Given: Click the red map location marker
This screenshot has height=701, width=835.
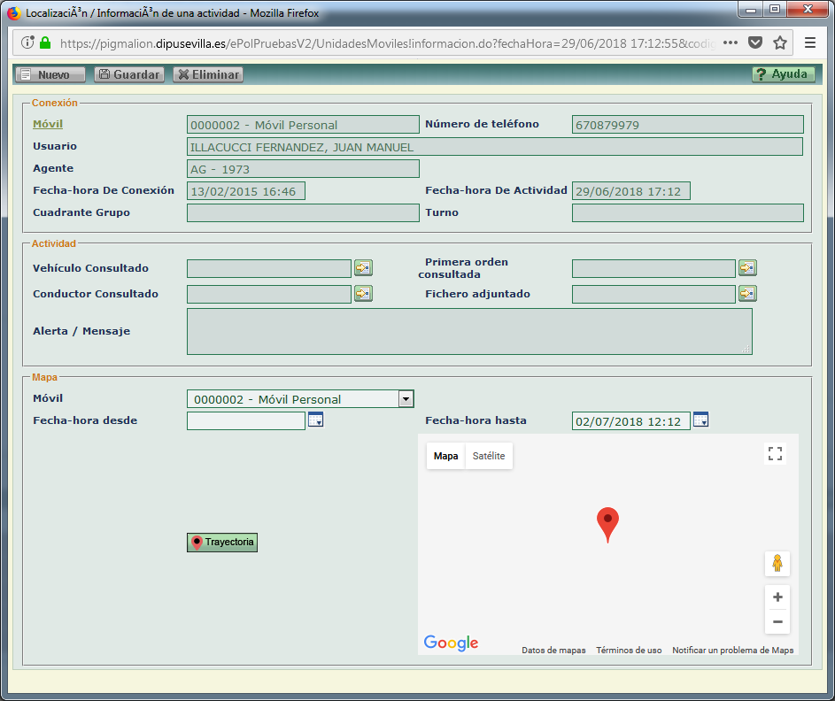Looking at the screenshot, I should (607, 522).
